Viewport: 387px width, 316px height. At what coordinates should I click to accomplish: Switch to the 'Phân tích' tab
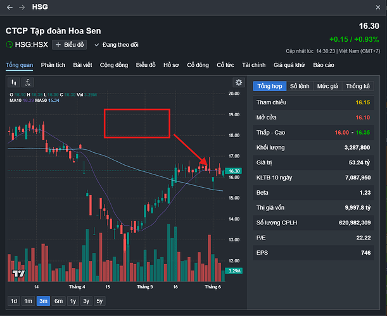[x=53, y=64]
